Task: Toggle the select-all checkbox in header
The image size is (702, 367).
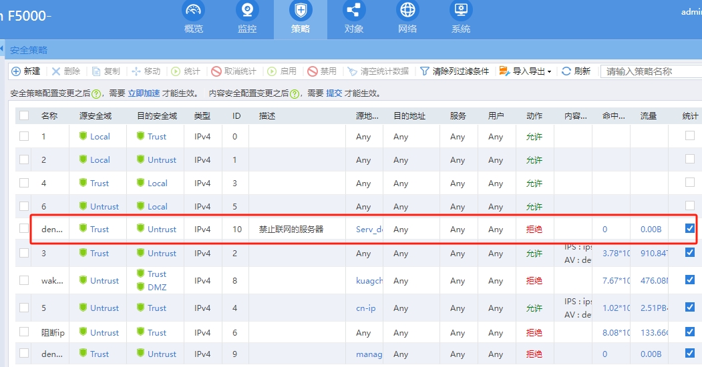Action: 24,115
